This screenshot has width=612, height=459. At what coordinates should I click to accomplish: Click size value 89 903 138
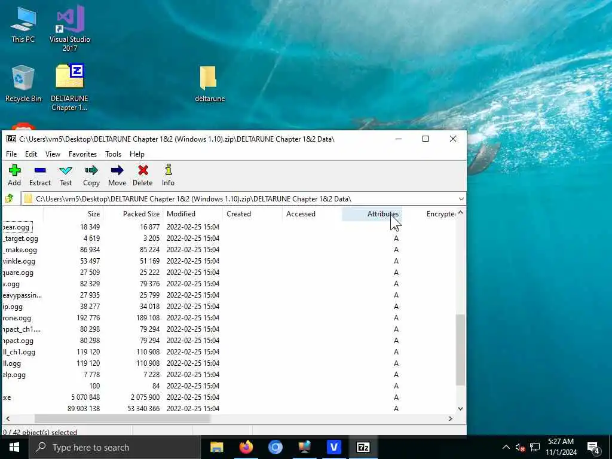(84, 409)
